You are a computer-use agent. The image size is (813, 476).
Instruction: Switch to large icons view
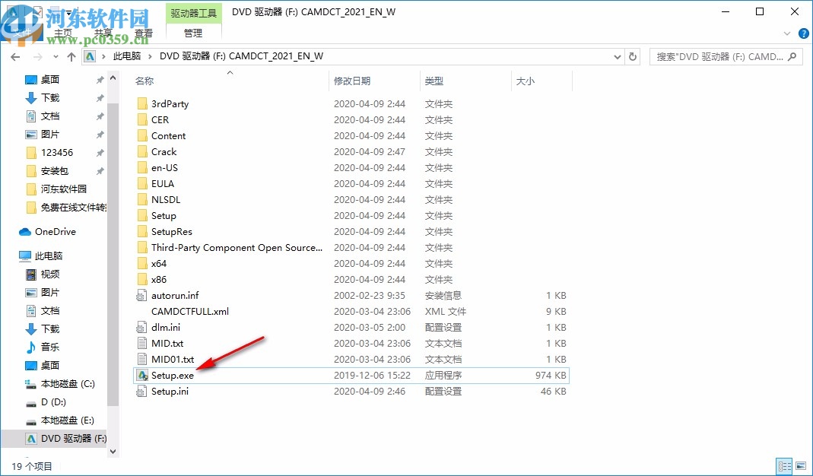click(802, 465)
